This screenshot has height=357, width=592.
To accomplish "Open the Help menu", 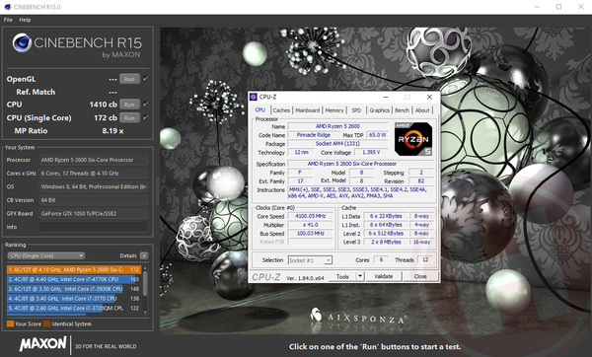I will (25, 20).
